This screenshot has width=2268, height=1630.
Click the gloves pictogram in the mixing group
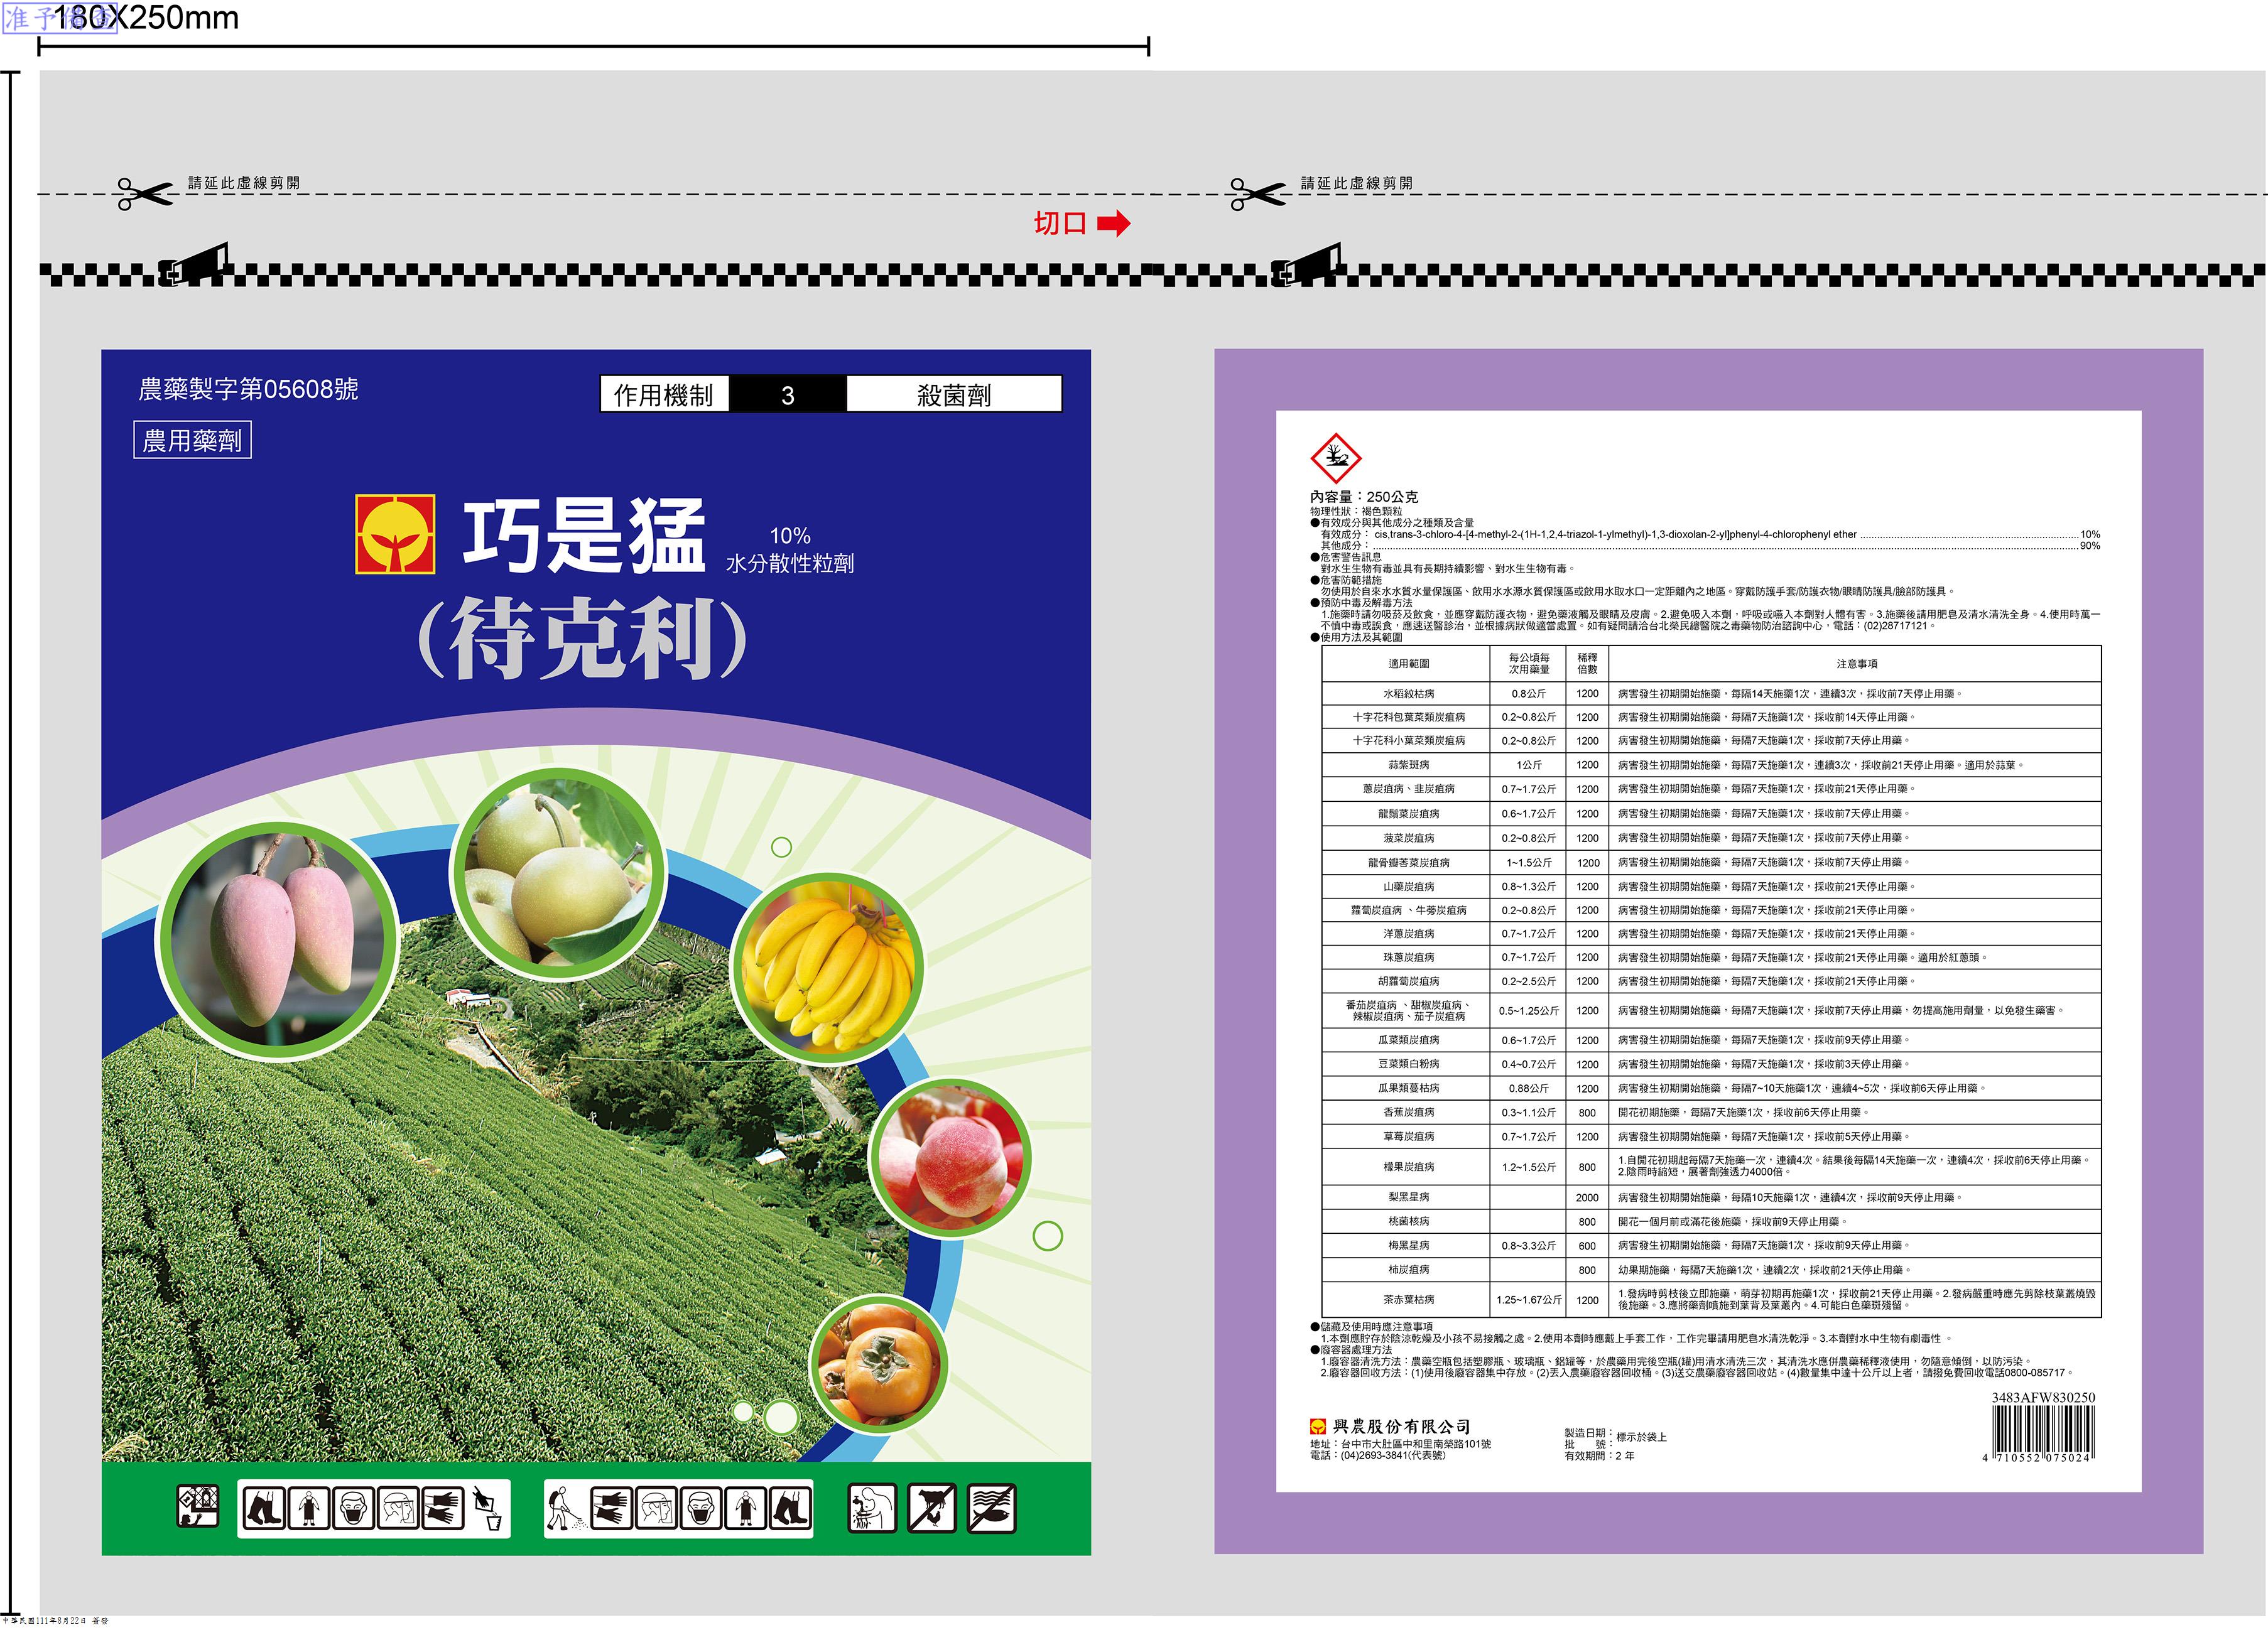[x=442, y=1508]
